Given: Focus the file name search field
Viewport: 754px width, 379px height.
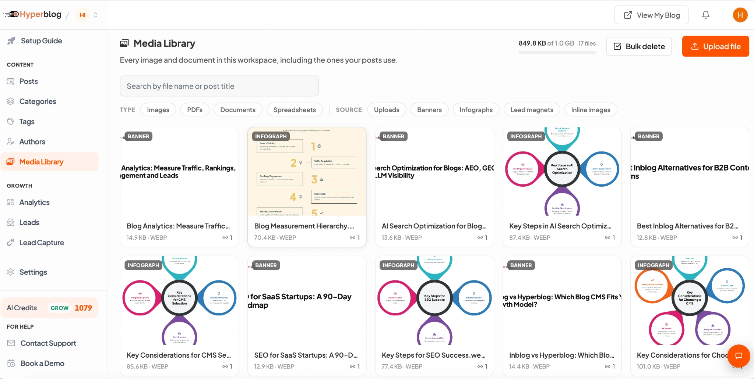Looking at the screenshot, I should (x=219, y=86).
